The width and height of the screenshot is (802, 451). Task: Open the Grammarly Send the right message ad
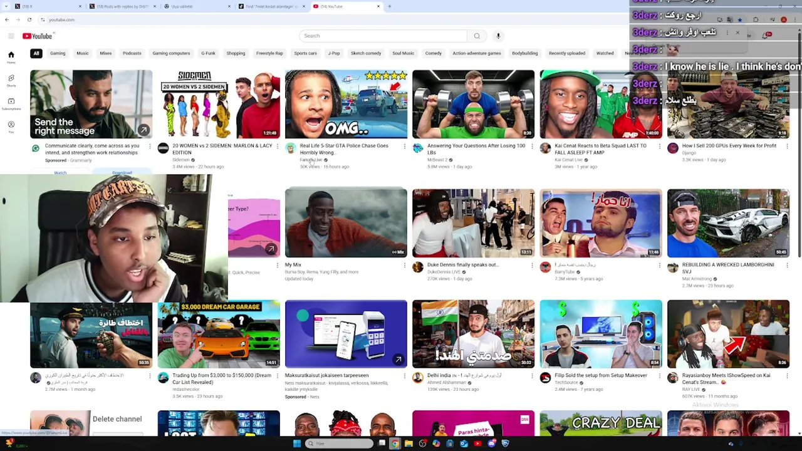(x=91, y=104)
